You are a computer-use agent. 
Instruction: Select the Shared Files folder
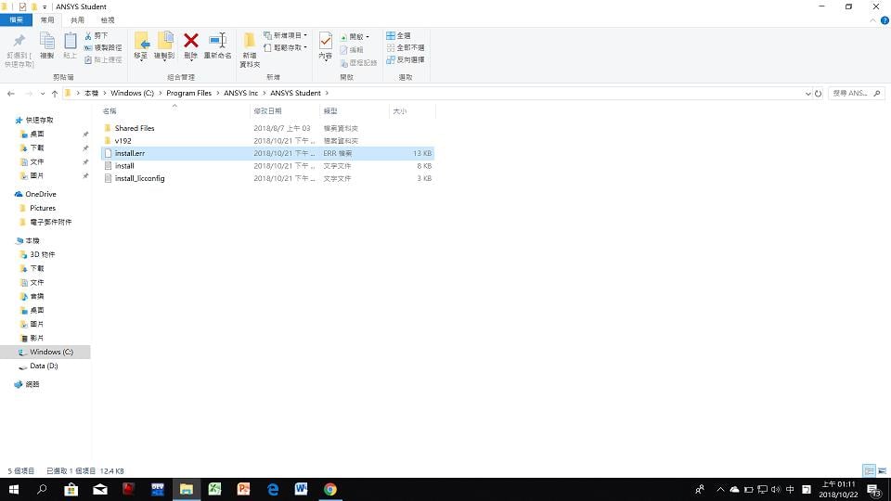click(x=267, y=128)
